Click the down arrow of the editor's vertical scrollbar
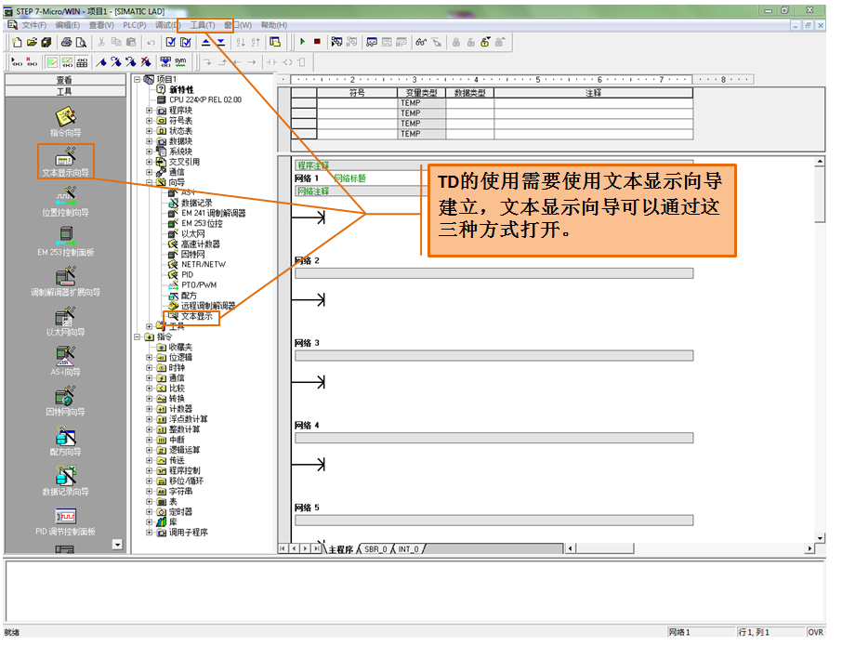This screenshot has width=842, height=646. 820,538
